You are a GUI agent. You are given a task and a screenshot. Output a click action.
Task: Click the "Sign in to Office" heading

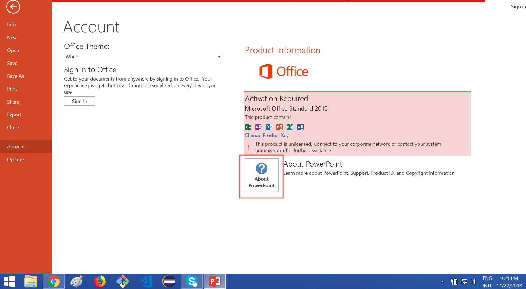(90, 70)
